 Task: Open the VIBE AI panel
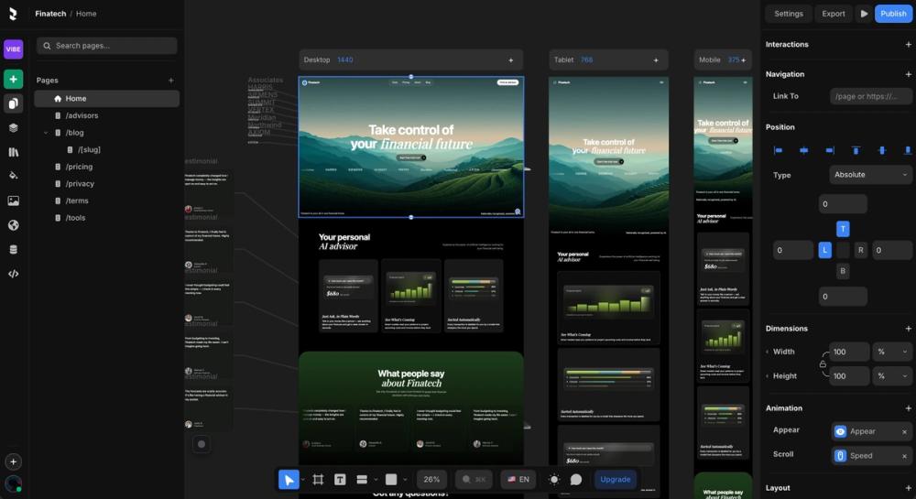click(x=14, y=49)
